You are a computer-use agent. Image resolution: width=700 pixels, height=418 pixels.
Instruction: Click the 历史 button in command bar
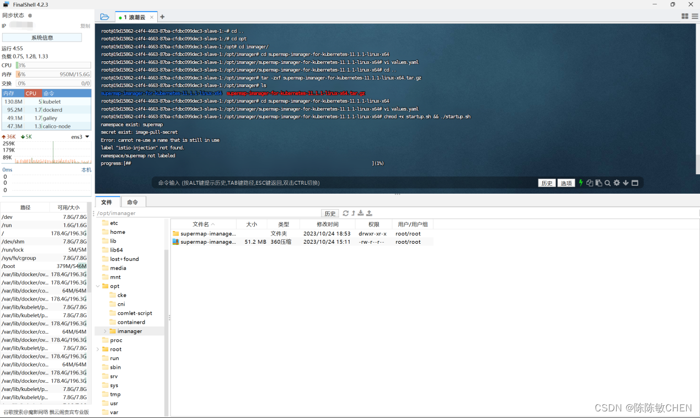pos(547,183)
